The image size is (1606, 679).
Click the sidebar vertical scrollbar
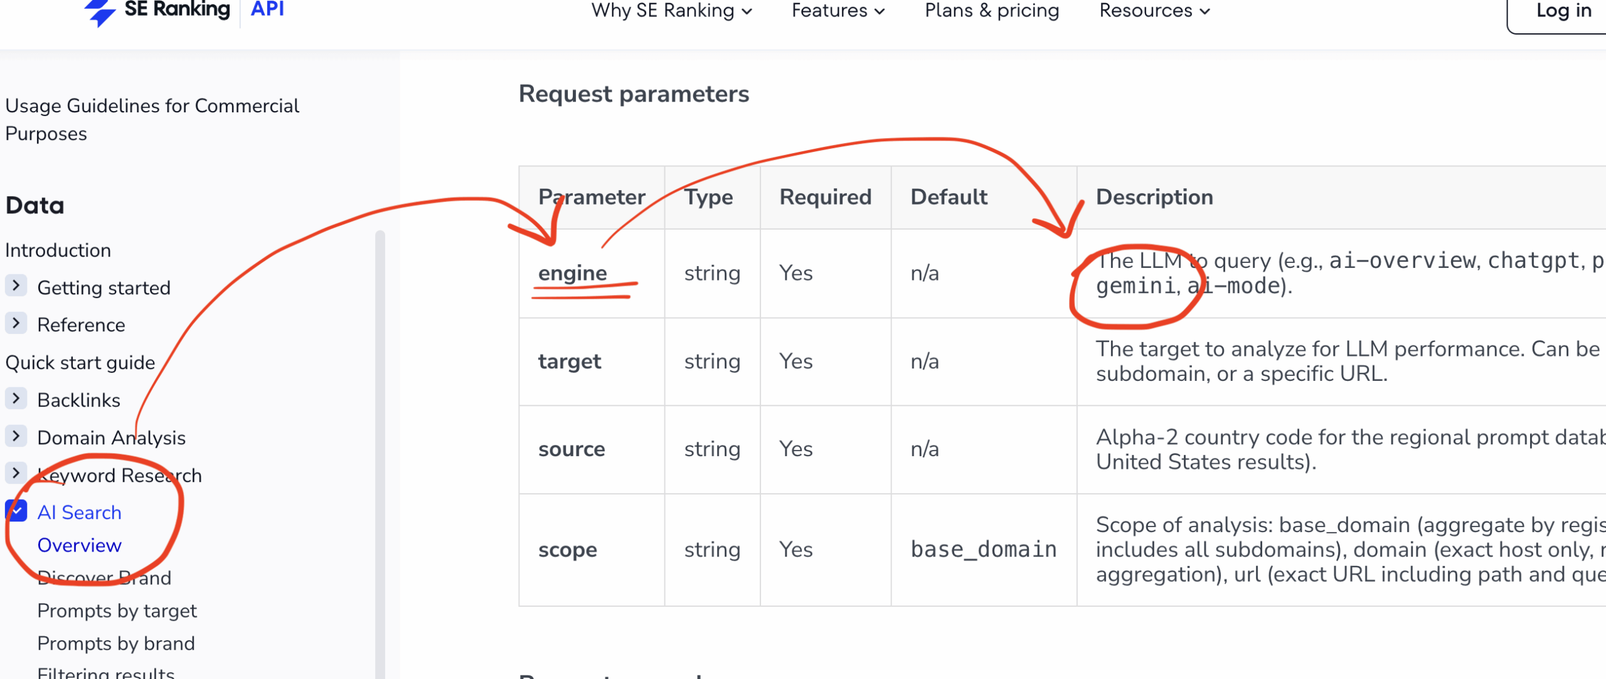click(x=380, y=439)
